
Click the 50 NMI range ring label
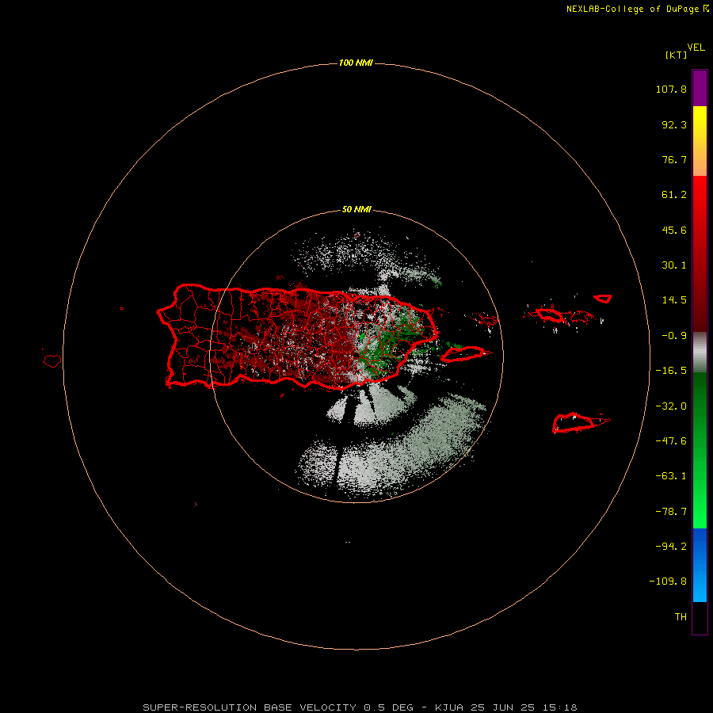pyautogui.click(x=356, y=210)
